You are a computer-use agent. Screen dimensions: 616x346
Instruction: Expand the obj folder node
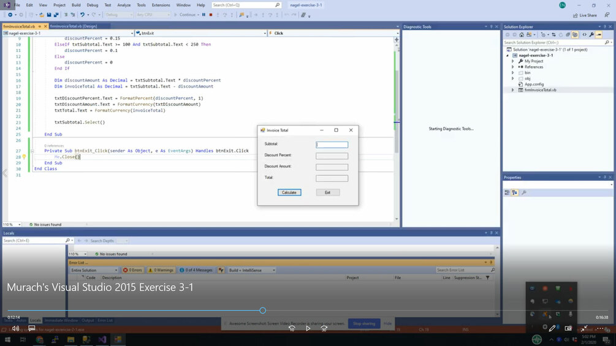tap(512, 78)
